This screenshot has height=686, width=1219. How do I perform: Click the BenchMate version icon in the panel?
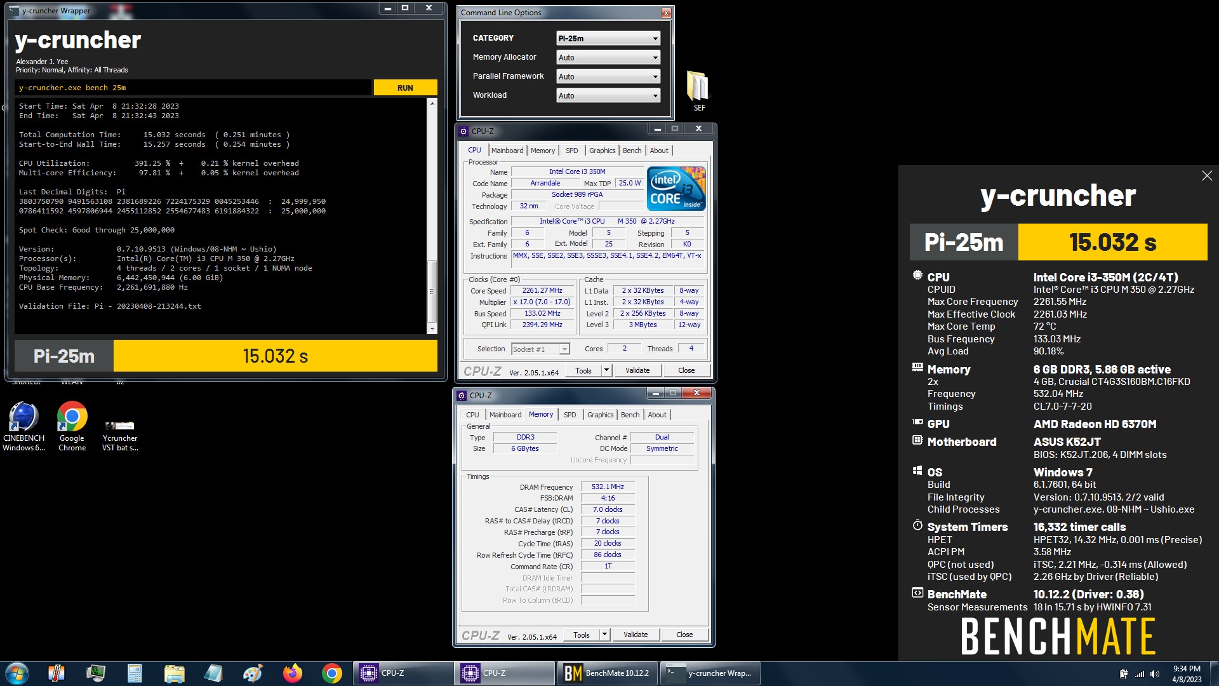[x=917, y=593]
